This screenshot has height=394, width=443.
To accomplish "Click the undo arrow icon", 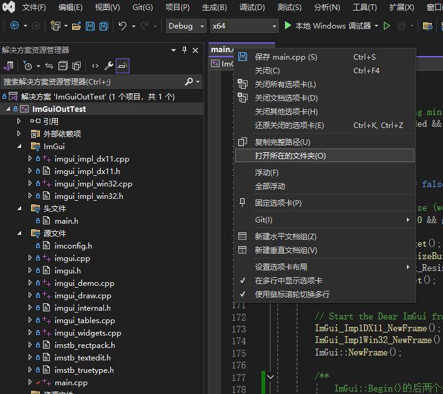I will point(123,26).
